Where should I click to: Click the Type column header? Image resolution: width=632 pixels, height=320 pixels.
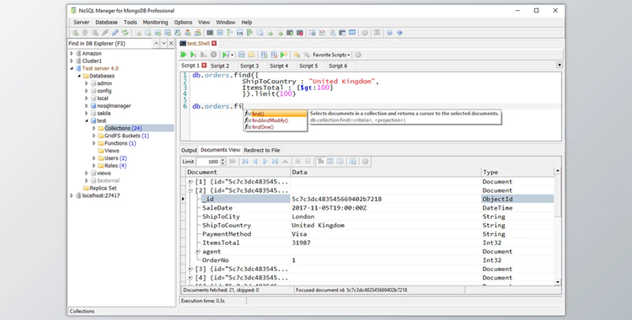(x=517, y=172)
